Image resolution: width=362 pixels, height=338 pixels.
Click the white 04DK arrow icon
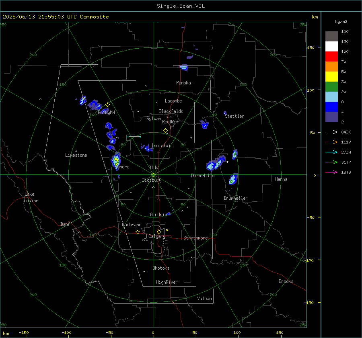click(331, 132)
